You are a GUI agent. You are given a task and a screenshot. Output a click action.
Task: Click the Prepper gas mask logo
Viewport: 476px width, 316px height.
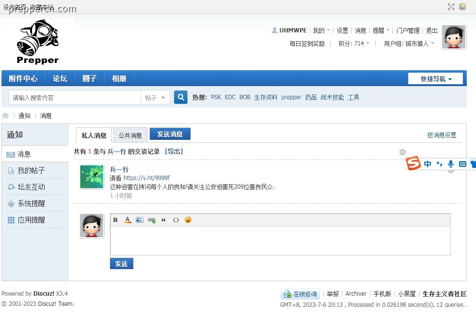click(38, 42)
